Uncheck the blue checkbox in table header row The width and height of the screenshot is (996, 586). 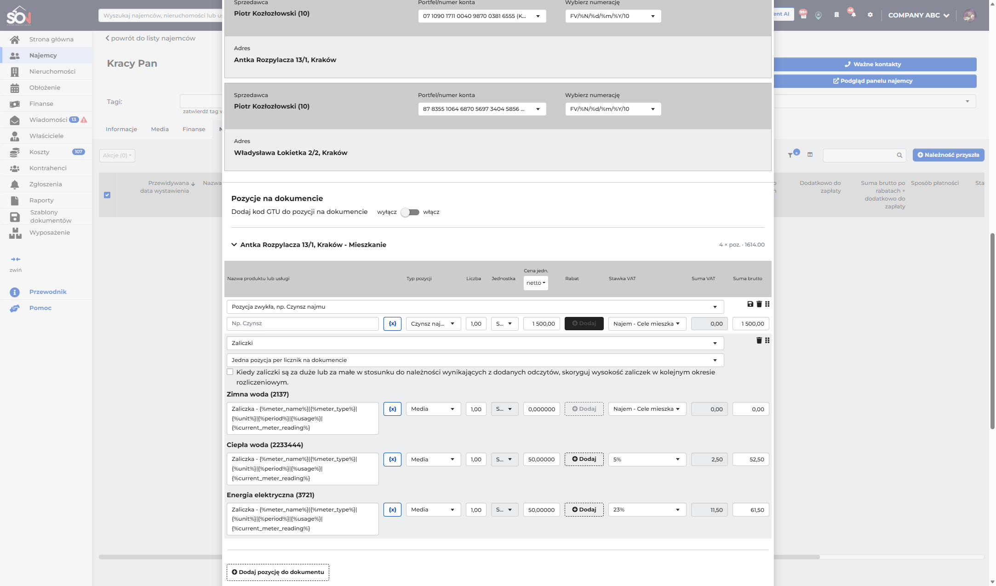(x=107, y=195)
